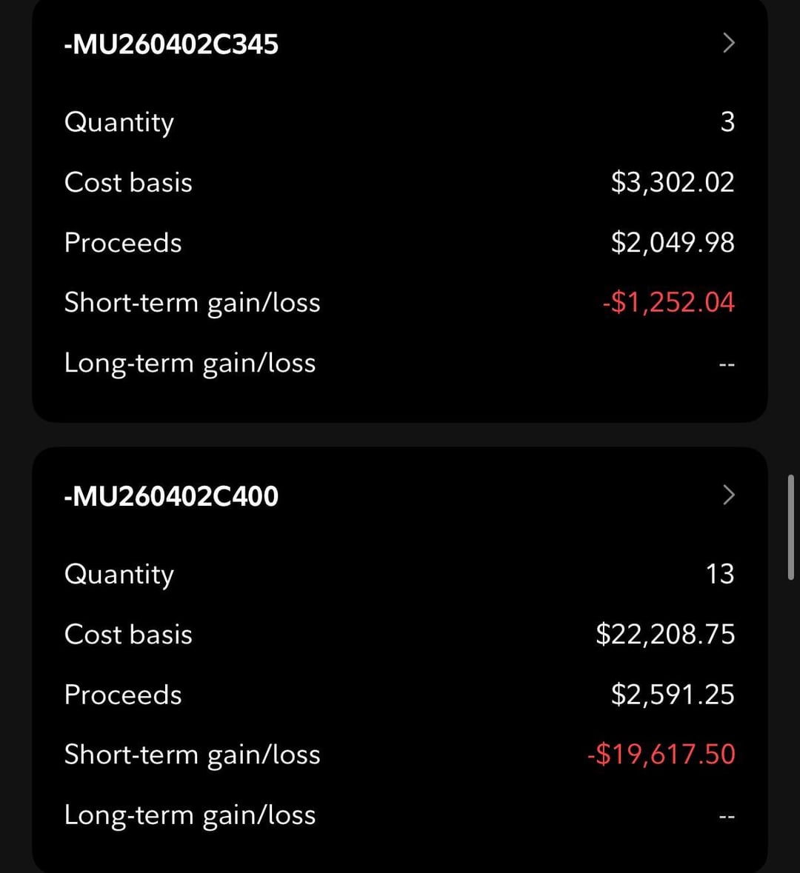Tap Long-term gain/loss label in MU260402C345 card
Image resolution: width=800 pixels, height=873 pixels.
click(x=190, y=364)
